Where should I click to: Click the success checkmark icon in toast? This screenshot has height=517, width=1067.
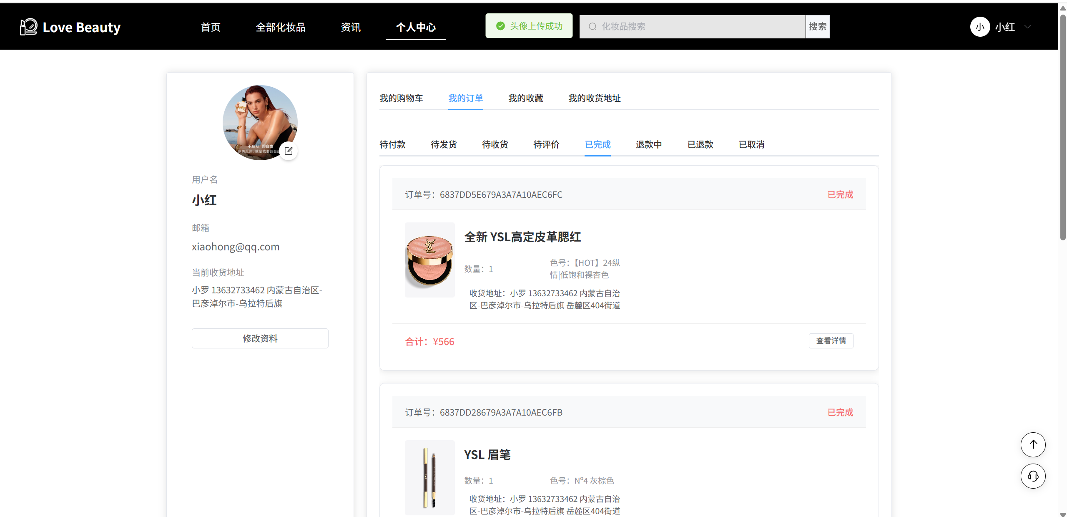point(500,26)
